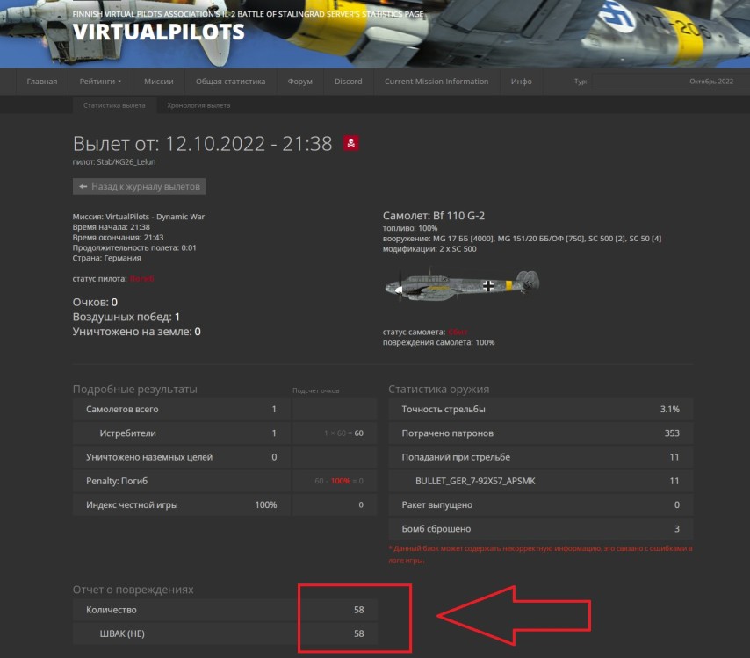The width and height of the screenshot is (750, 658).
Task: Click the Точность стрельбы row
Action: (540, 409)
